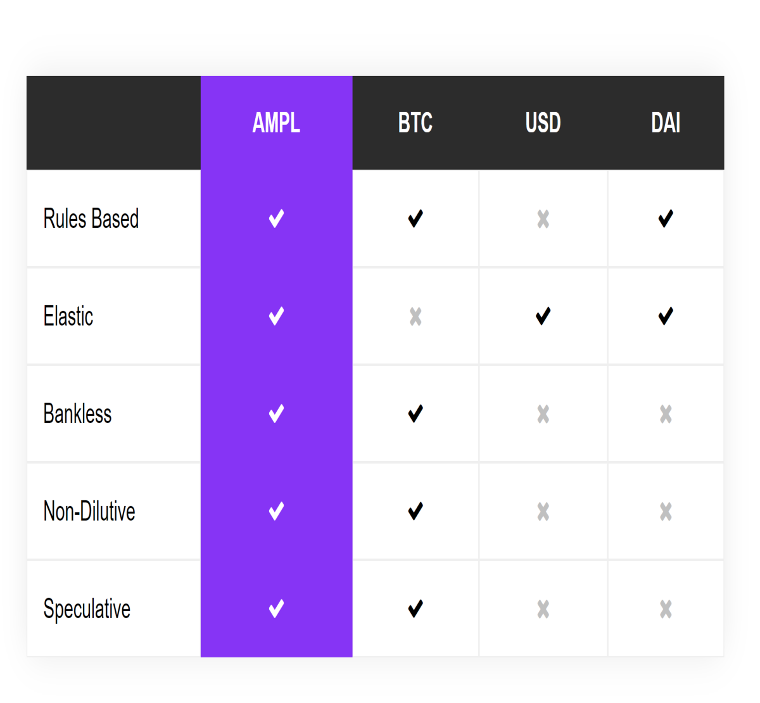The width and height of the screenshot is (760, 703).
Task: Click the Rules Based row label
Action: tap(91, 218)
